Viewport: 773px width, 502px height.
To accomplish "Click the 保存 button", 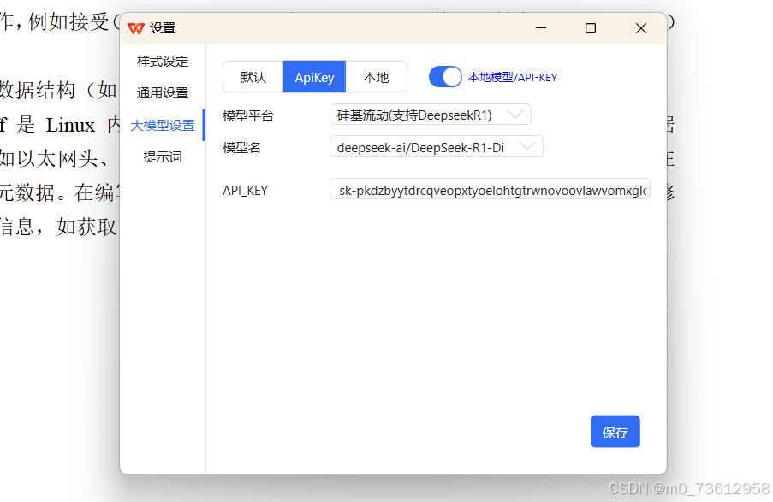I will pyautogui.click(x=615, y=432).
